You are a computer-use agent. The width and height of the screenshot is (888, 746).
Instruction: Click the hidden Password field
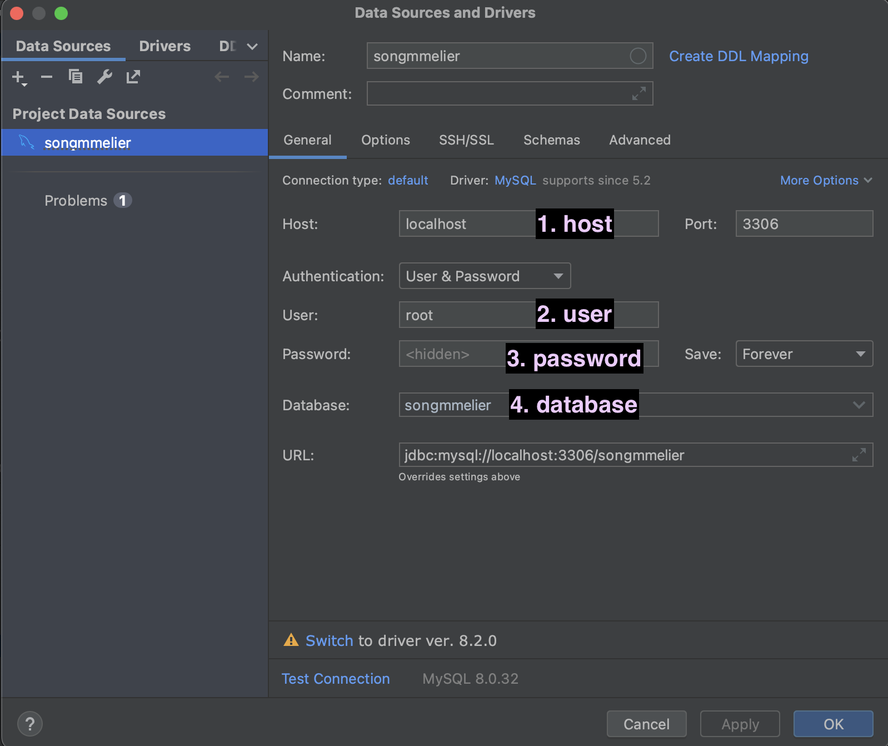(x=528, y=354)
